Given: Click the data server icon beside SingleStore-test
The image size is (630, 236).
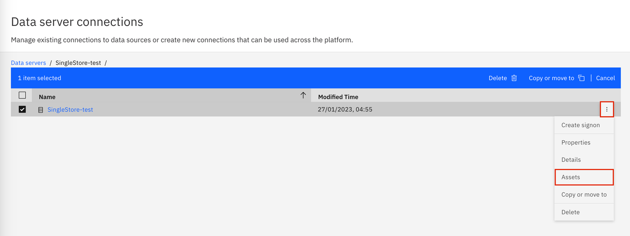Looking at the screenshot, I should (x=41, y=110).
